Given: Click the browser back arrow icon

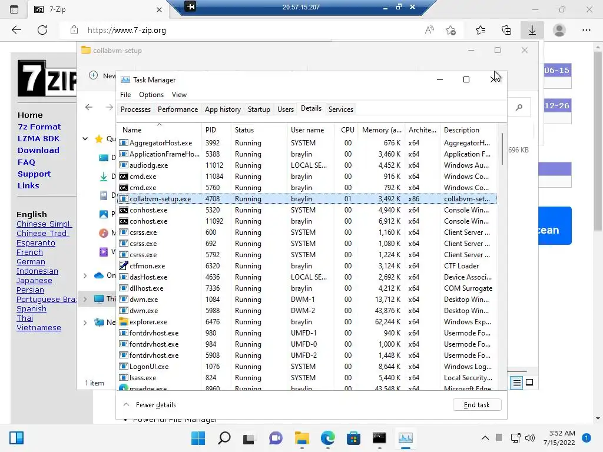Looking at the screenshot, I should click(x=16, y=30).
